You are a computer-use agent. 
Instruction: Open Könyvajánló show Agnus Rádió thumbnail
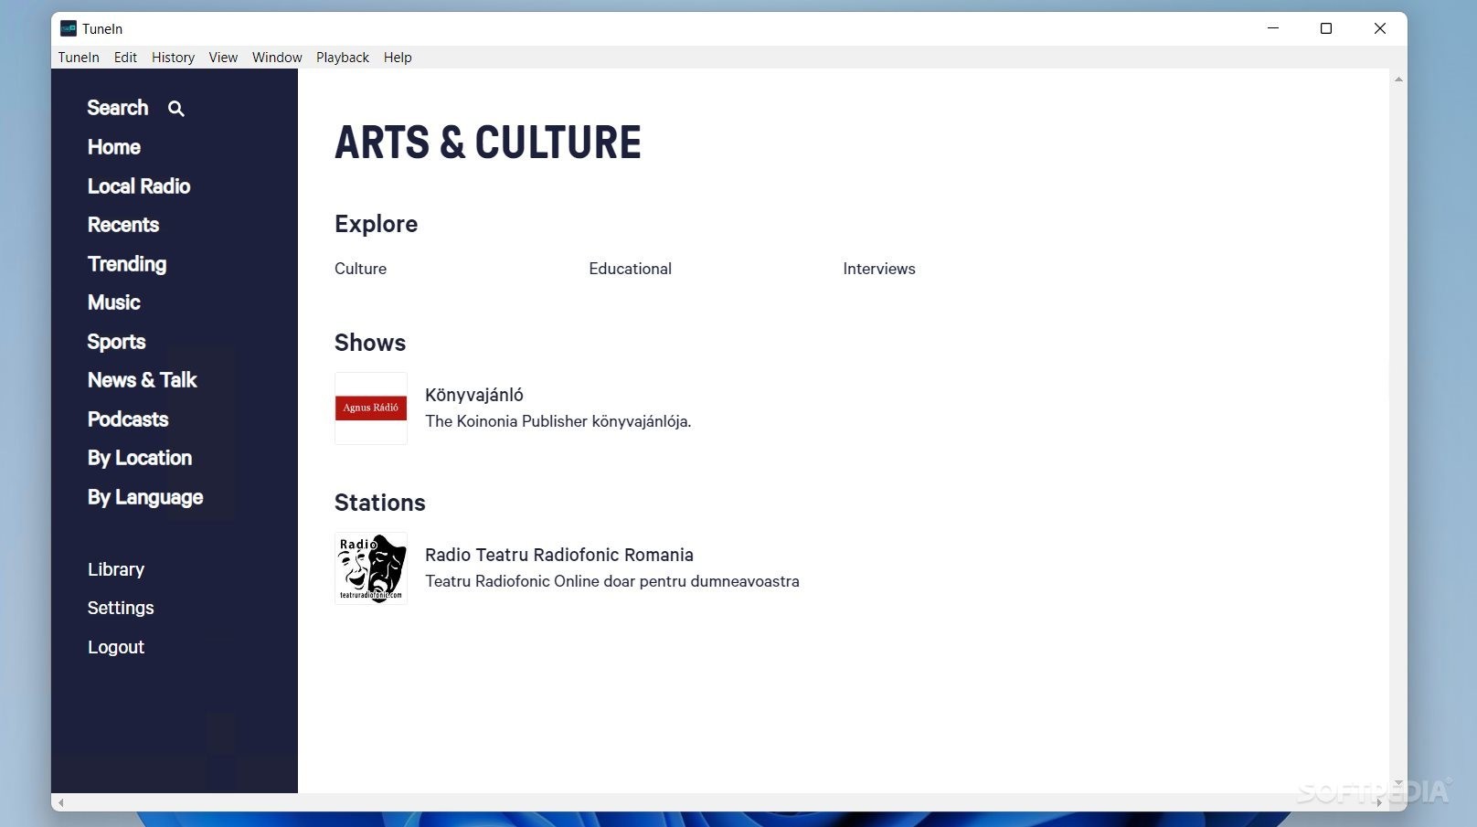coord(371,408)
